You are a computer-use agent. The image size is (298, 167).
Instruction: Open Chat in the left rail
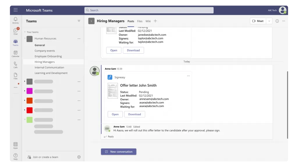coord(16,31)
